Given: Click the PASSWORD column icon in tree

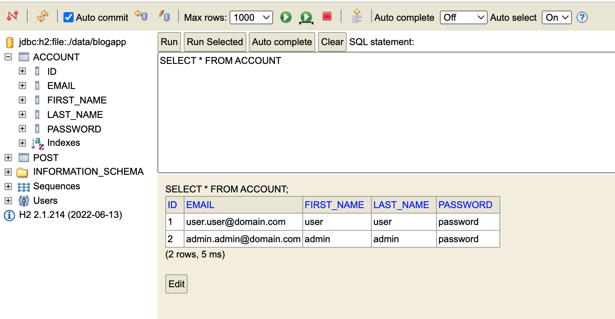Looking at the screenshot, I should 37,129.
